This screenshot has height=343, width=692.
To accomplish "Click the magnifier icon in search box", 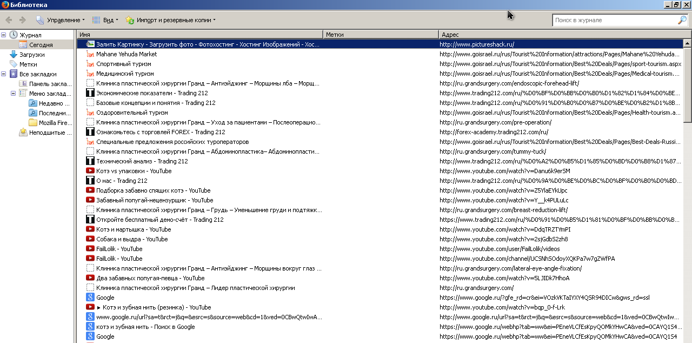I will [x=682, y=20].
